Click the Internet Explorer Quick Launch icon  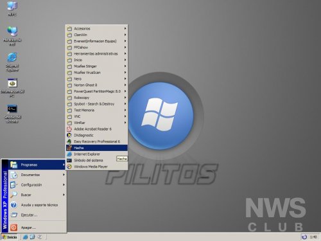coord(25,237)
